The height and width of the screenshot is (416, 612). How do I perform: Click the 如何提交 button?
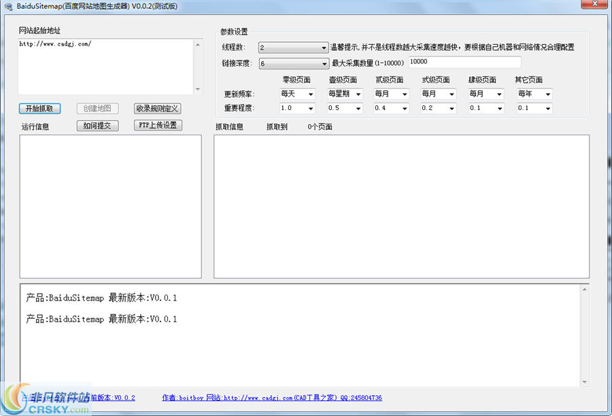pyautogui.click(x=97, y=126)
